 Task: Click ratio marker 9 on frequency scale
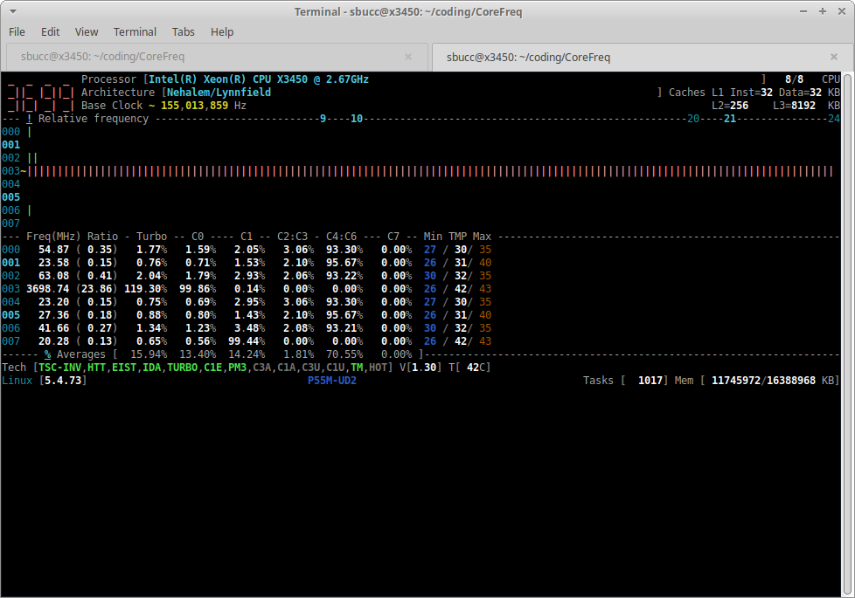point(323,119)
